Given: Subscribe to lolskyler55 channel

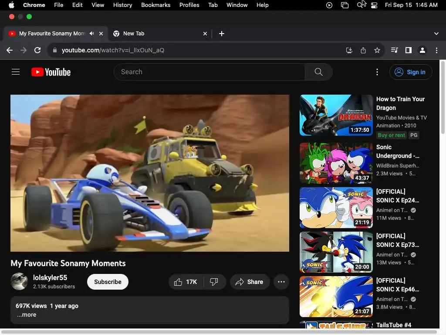Looking at the screenshot, I should click(x=108, y=282).
